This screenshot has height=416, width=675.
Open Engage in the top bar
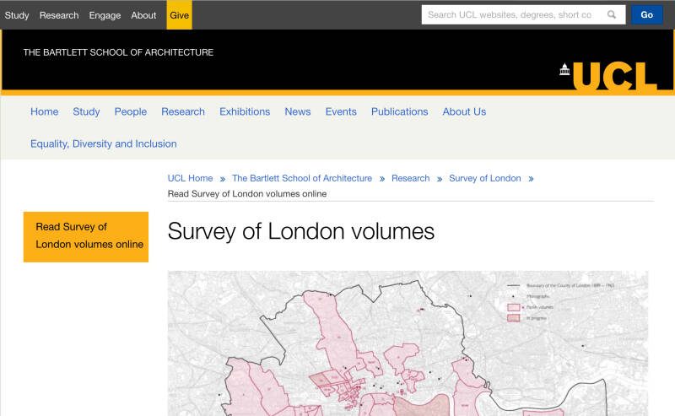click(x=105, y=15)
